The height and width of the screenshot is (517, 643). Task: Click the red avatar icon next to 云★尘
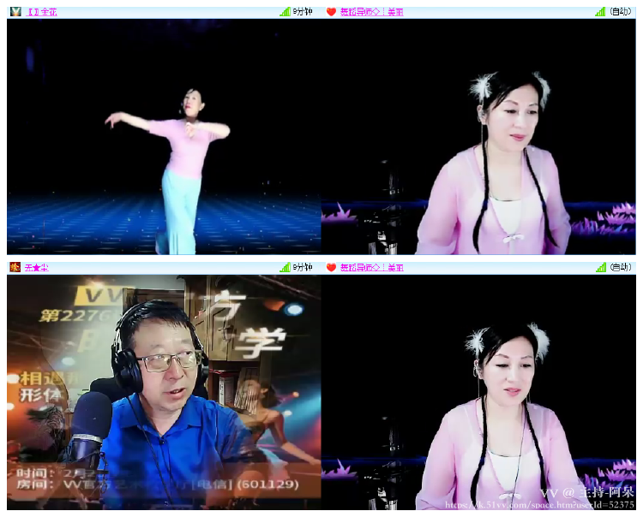tap(15, 268)
